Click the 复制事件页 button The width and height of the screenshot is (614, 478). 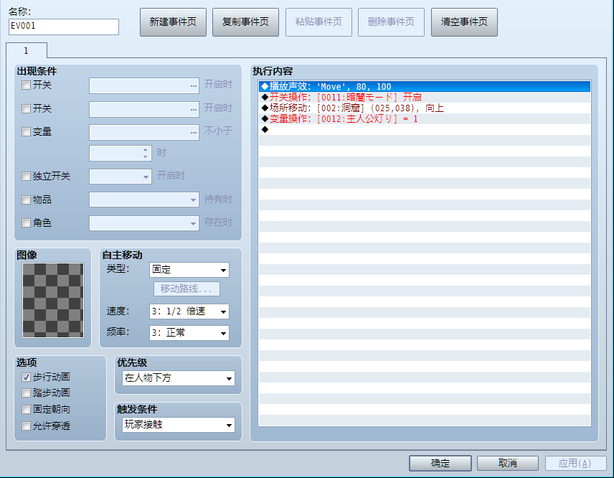pos(245,22)
